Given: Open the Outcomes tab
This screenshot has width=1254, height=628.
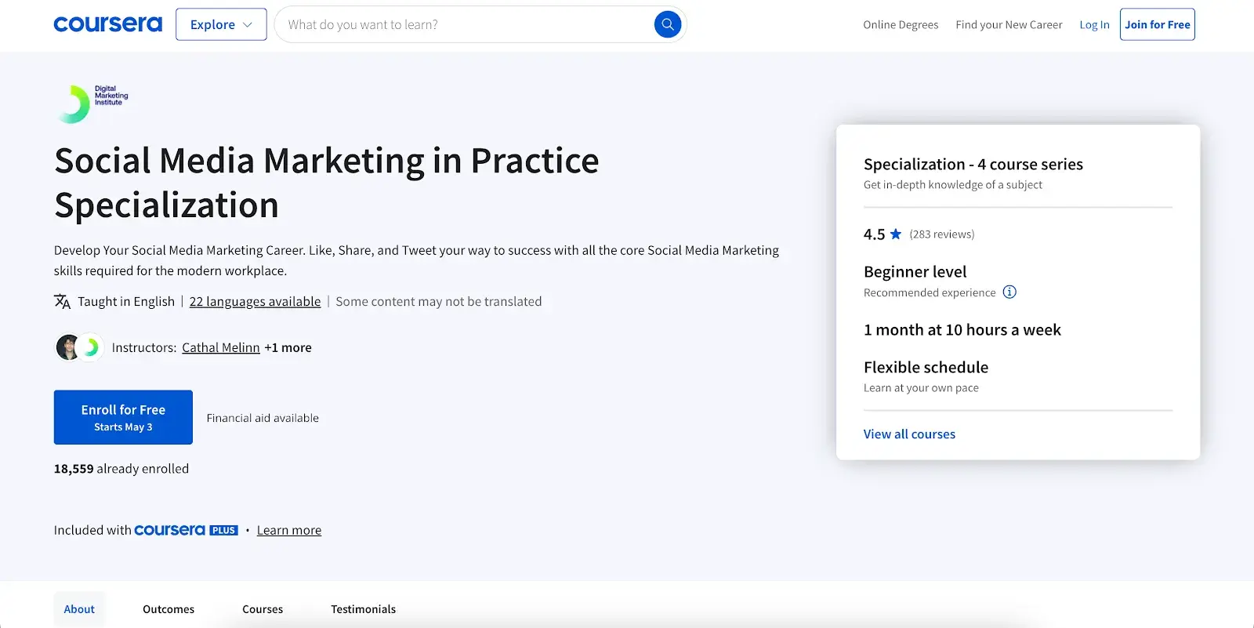Looking at the screenshot, I should (169, 609).
